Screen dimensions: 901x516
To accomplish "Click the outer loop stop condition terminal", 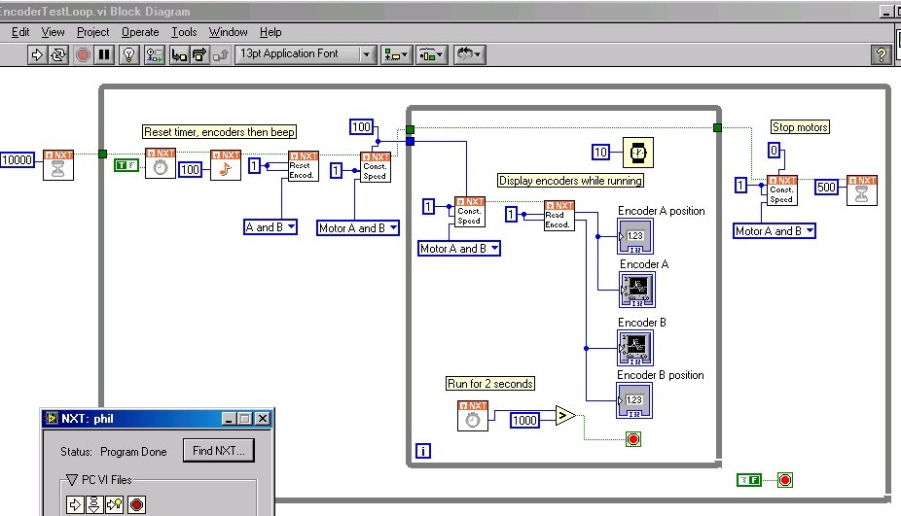I will (785, 480).
